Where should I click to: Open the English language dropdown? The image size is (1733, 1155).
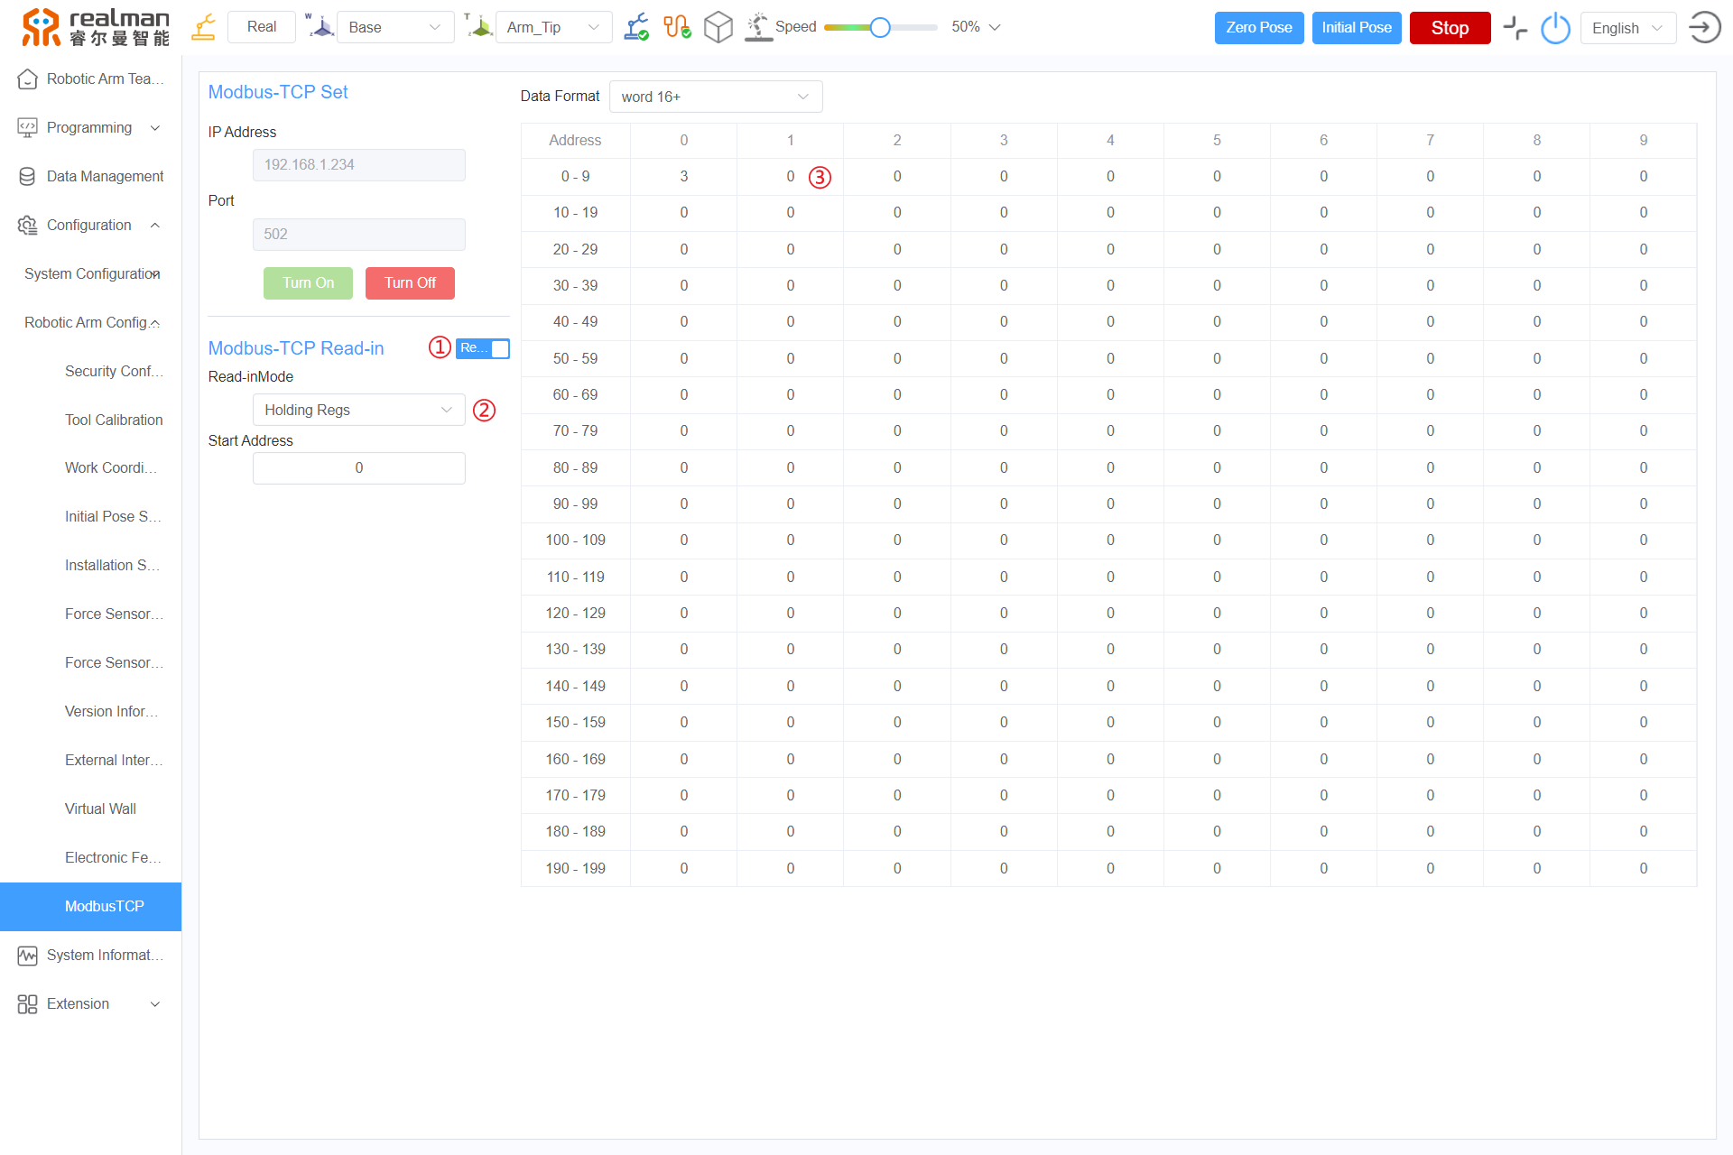click(x=1626, y=28)
